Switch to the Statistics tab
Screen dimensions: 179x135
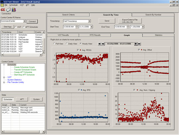click(158, 35)
